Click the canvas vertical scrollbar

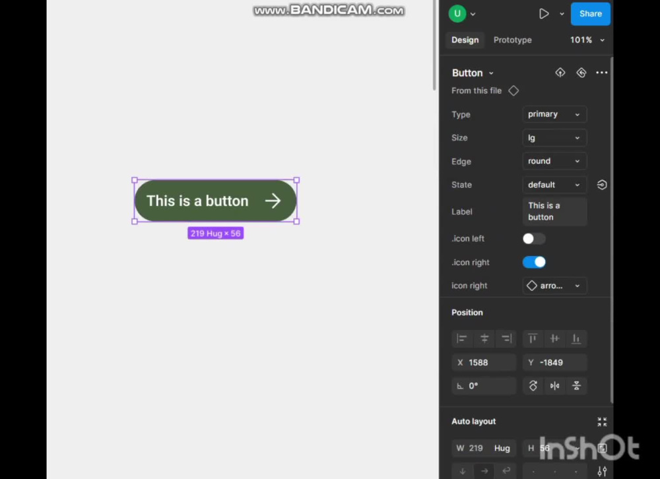click(434, 45)
